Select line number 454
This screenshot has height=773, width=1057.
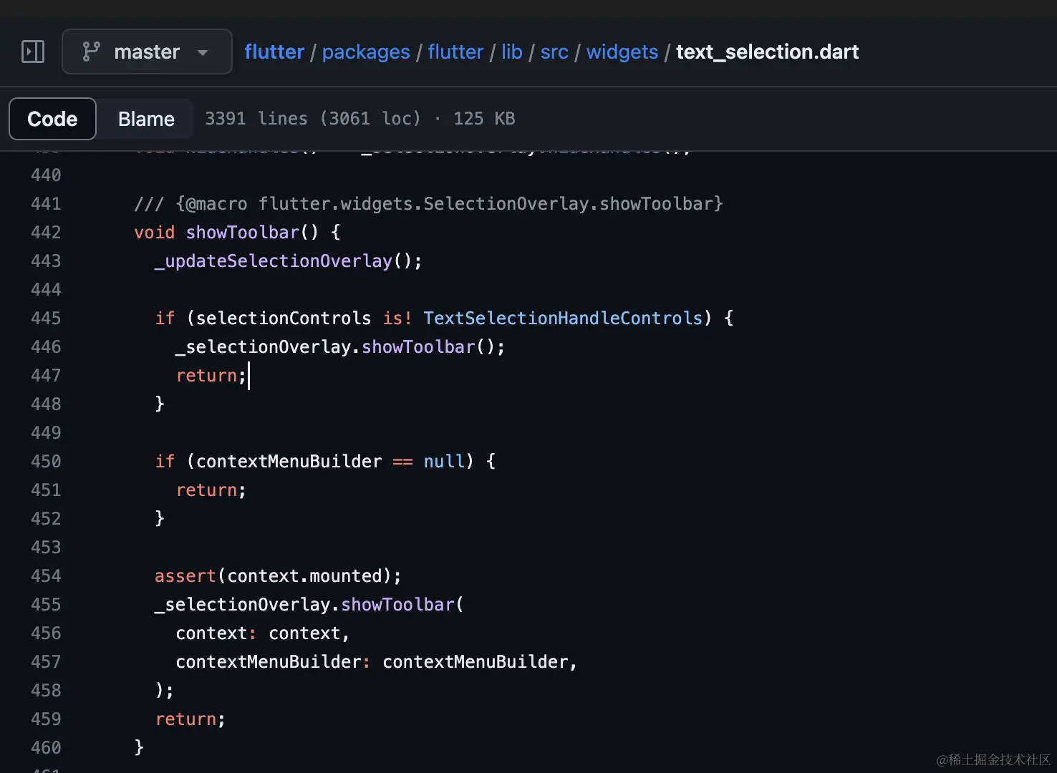coord(46,576)
